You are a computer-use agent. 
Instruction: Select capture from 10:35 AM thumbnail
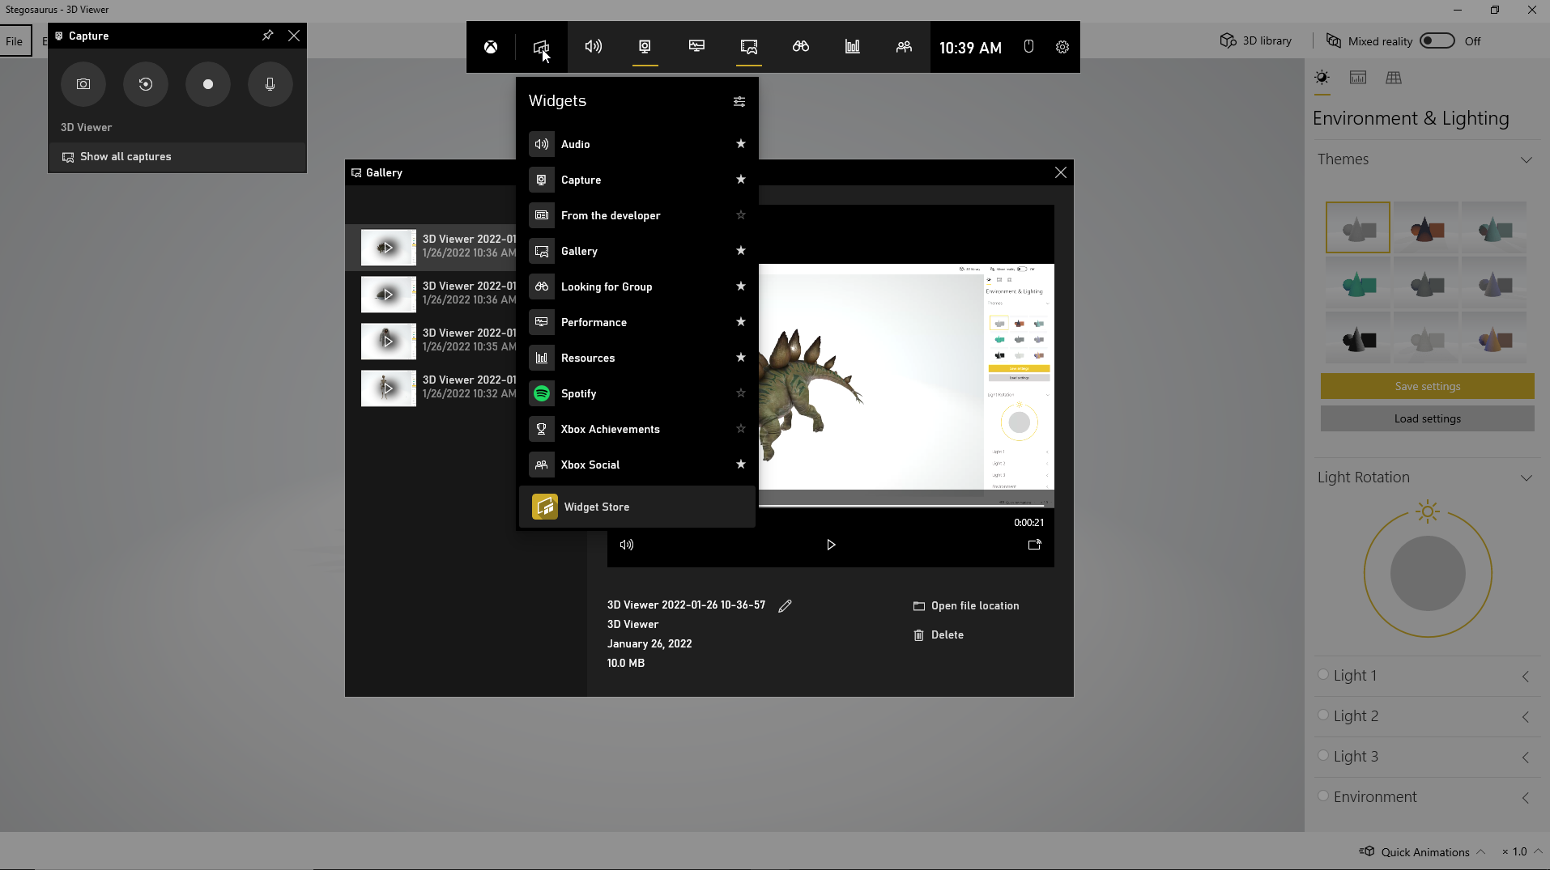point(389,342)
